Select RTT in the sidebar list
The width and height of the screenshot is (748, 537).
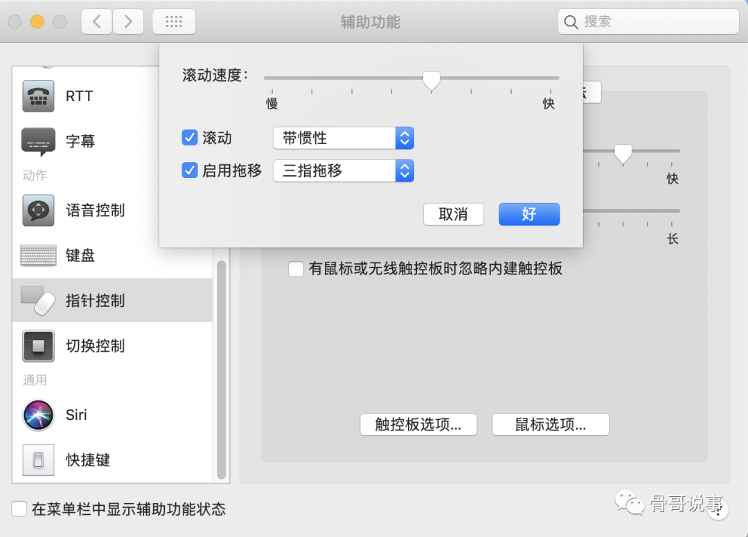(113, 96)
